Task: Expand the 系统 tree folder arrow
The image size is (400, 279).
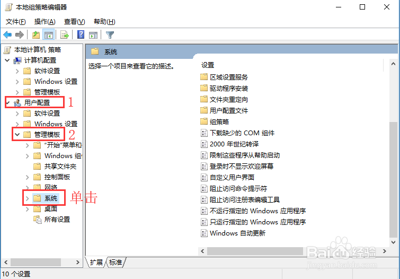Action: [x=28, y=198]
